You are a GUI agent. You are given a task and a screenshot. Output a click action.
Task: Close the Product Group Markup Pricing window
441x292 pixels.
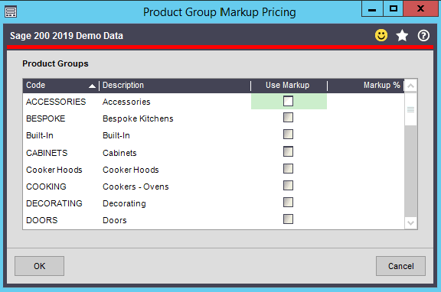pos(420,8)
